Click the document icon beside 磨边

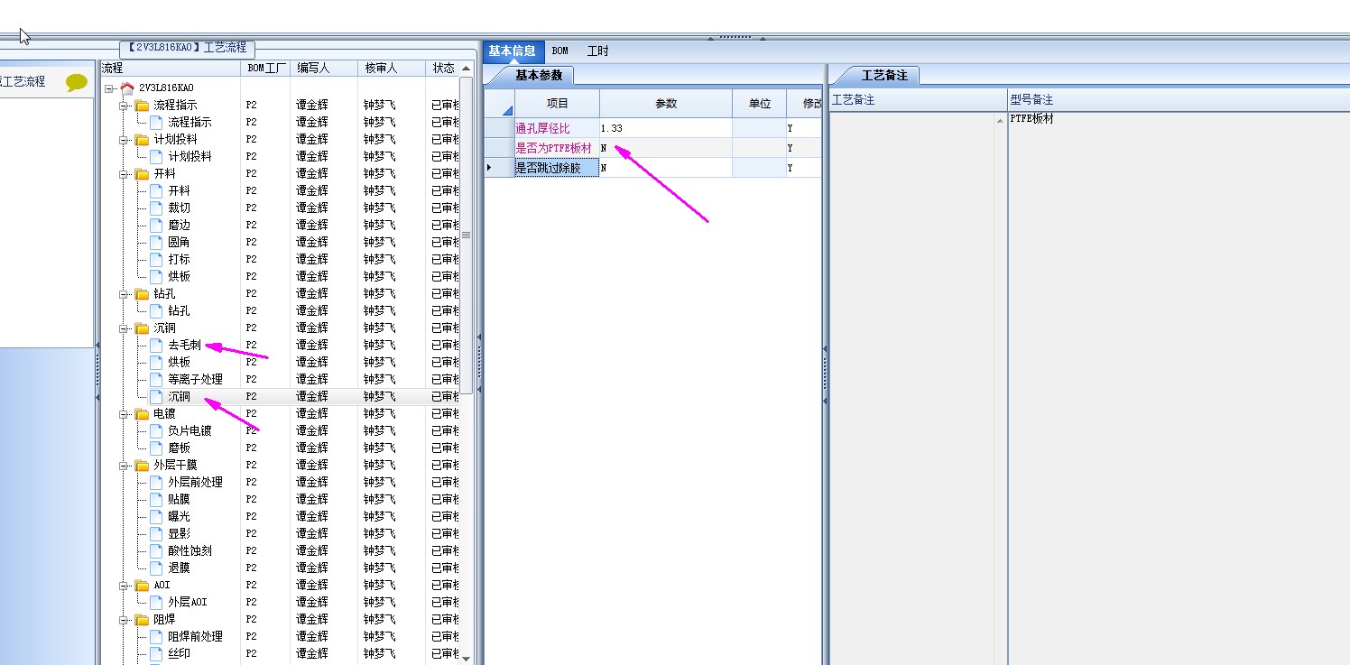(x=156, y=225)
